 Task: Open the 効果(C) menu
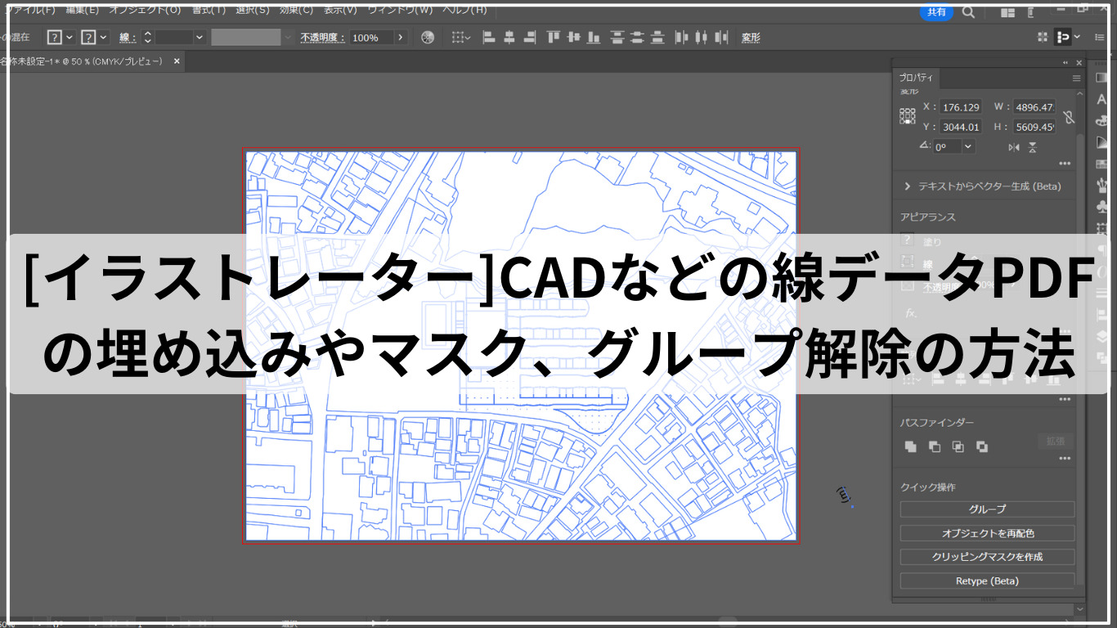click(x=296, y=10)
